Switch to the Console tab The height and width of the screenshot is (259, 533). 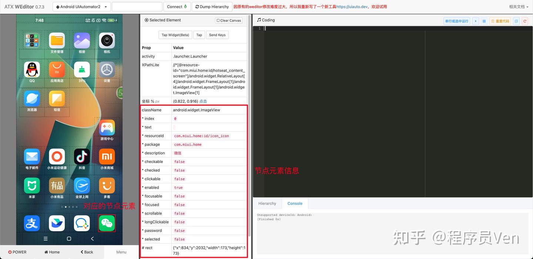click(x=295, y=203)
